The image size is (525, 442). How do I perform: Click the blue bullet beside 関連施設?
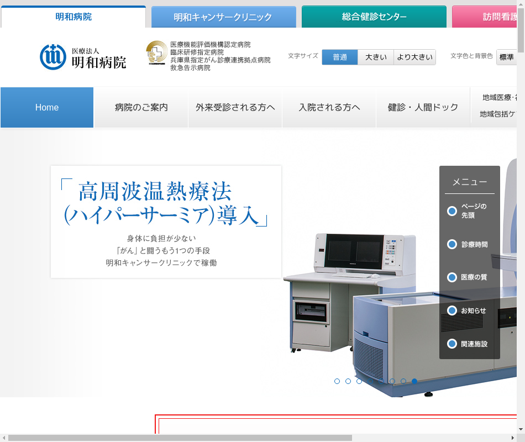[x=452, y=344]
